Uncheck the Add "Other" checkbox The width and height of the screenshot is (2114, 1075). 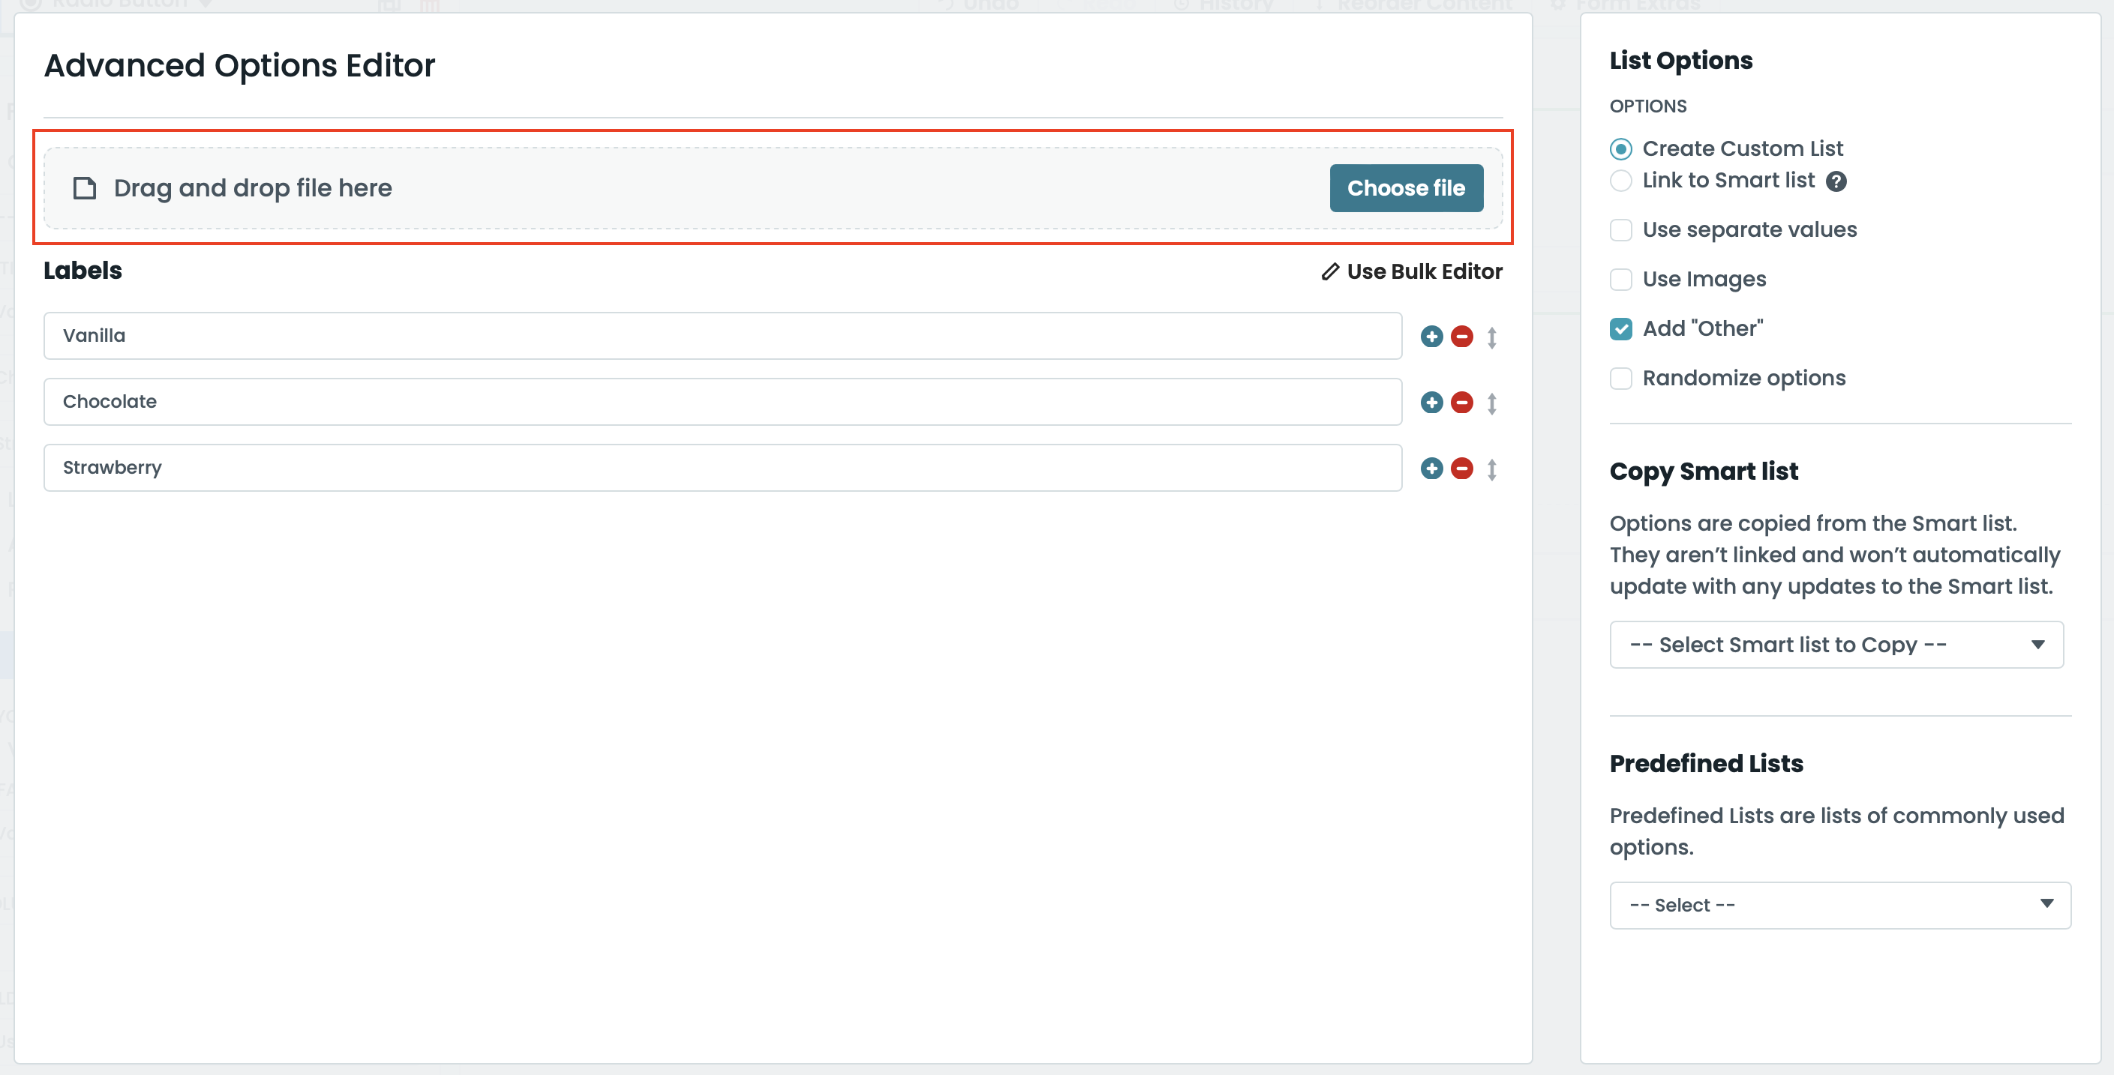[x=1621, y=329]
